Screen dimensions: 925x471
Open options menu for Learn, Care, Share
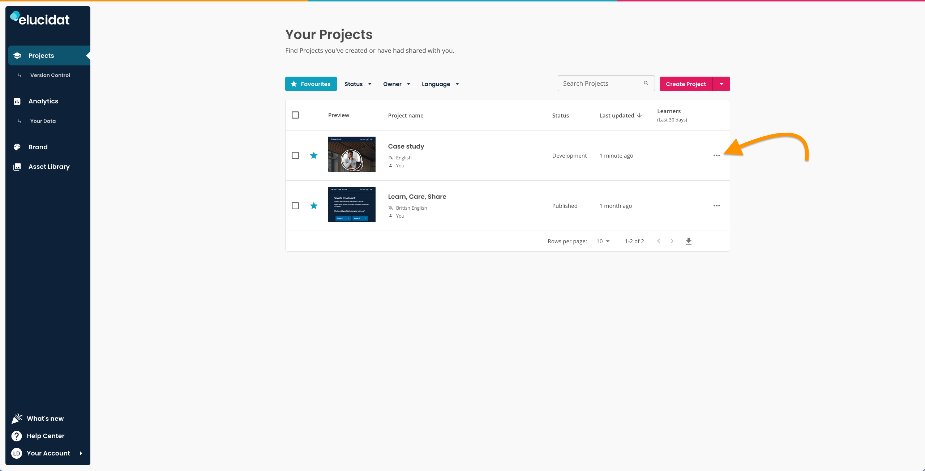coord(717,205)
